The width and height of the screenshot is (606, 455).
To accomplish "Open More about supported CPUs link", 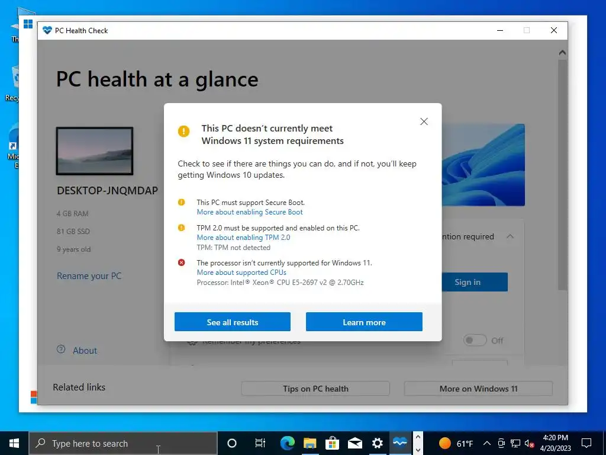I will click(241, 273).
